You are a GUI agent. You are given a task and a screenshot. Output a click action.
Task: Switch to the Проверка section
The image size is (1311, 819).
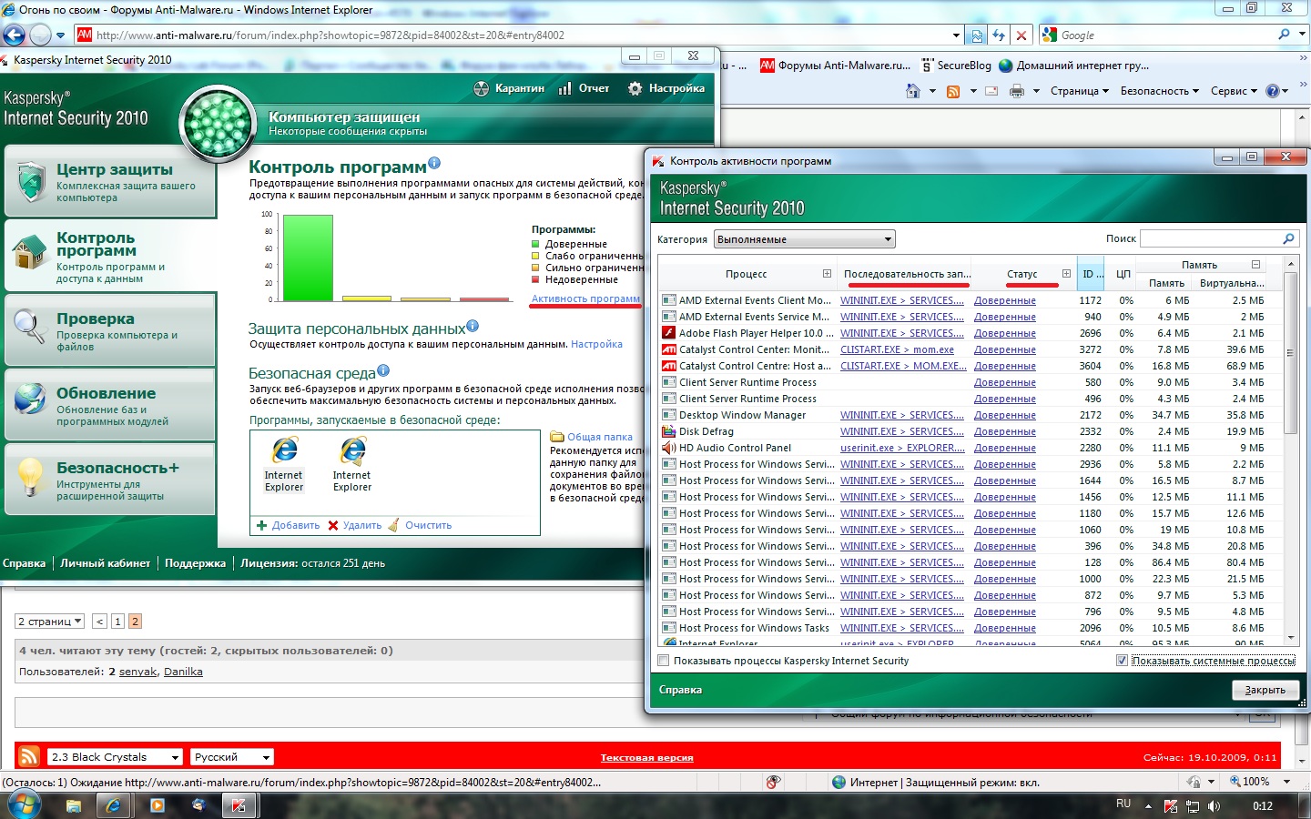click(109, 329)
